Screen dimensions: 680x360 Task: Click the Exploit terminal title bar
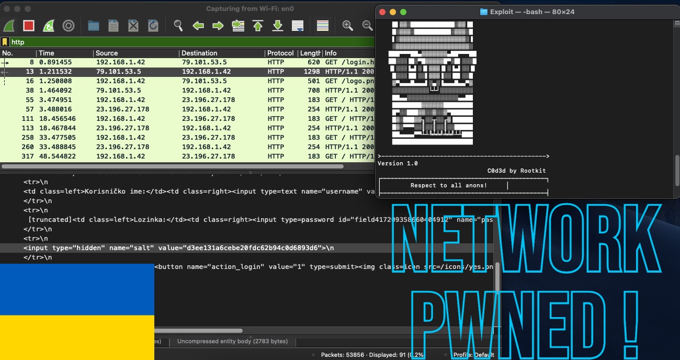(527, 12)
